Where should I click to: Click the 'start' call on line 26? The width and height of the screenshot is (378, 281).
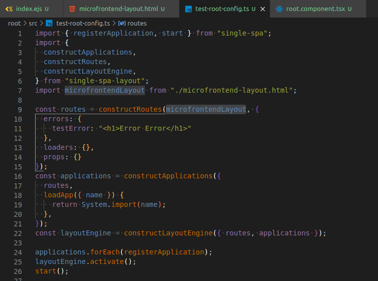coord(46,271)
